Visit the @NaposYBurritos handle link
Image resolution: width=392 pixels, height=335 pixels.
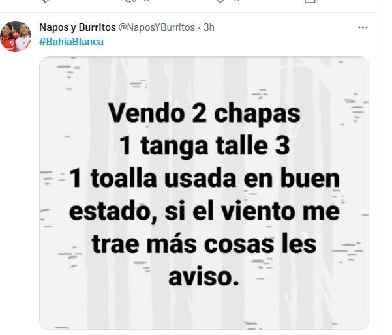(156, 27)
